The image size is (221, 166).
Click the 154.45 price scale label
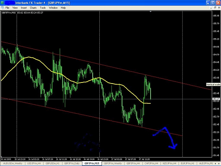click(x=216, y=62)
